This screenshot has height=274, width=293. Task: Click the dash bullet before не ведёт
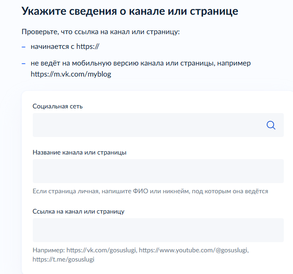coord(24,63)
